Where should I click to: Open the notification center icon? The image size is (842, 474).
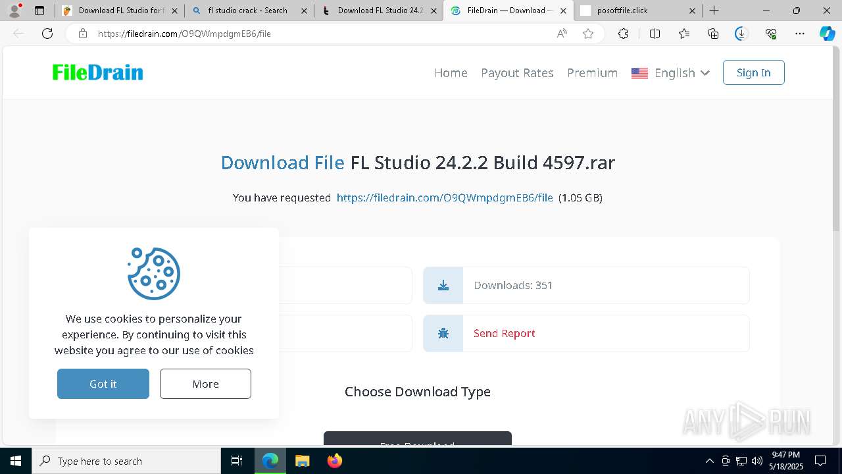(x=820, y=461)
